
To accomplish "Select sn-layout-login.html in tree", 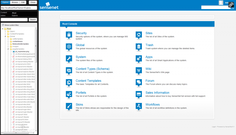I will tap(23, 109).
